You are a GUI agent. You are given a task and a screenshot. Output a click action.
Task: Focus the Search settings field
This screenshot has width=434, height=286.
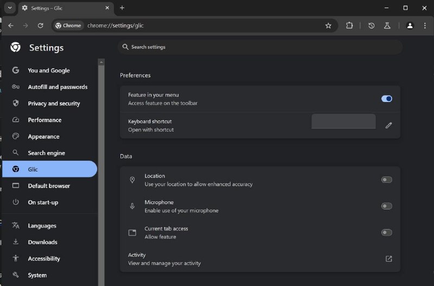pos(260,47)
